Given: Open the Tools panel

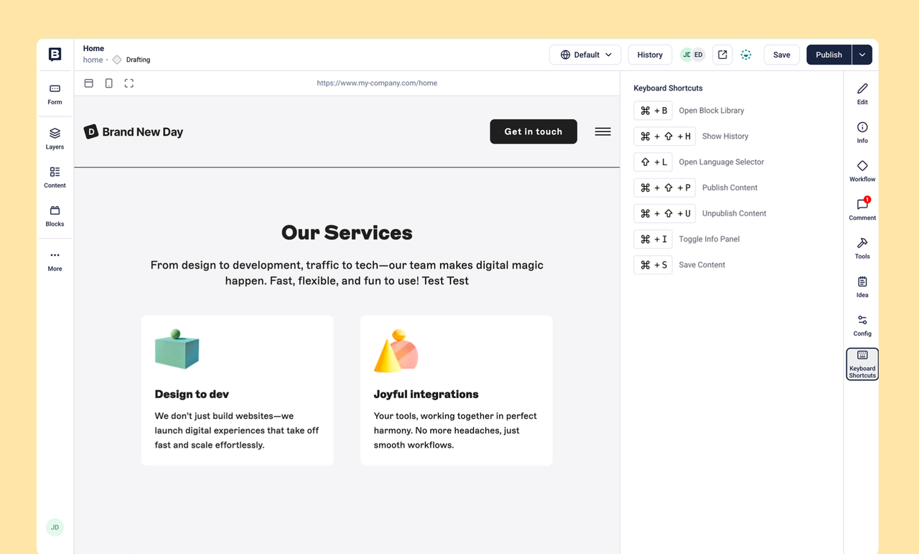Looking at the screenshot, I should point(862,249).
